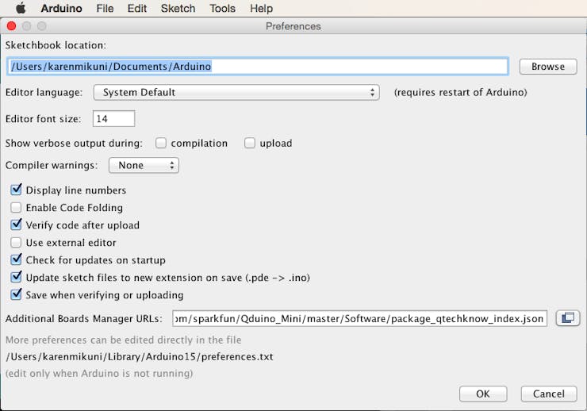Click the '(requires restart of Arduino)' note
Screen dimensions: 587x411
[460, 93]
